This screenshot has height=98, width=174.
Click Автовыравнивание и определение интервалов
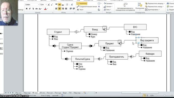(125, 7)
